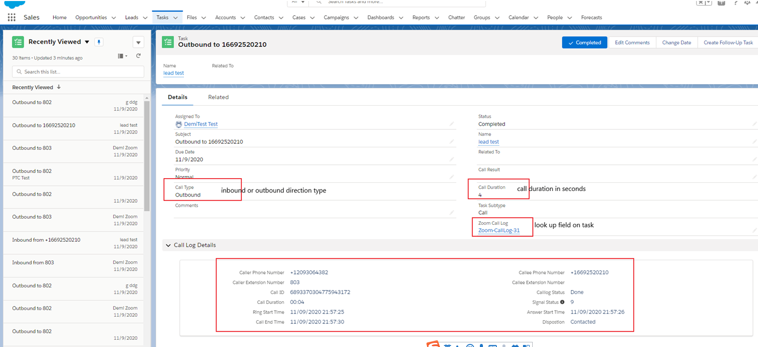Expand the Calendar tab chevron menu
This screenshot has width=758, height=347.
[536, 17]
